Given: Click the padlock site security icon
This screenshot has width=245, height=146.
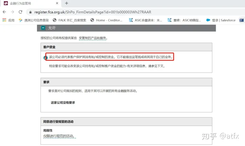Looking at the screenshot, I should coord(30,12).
